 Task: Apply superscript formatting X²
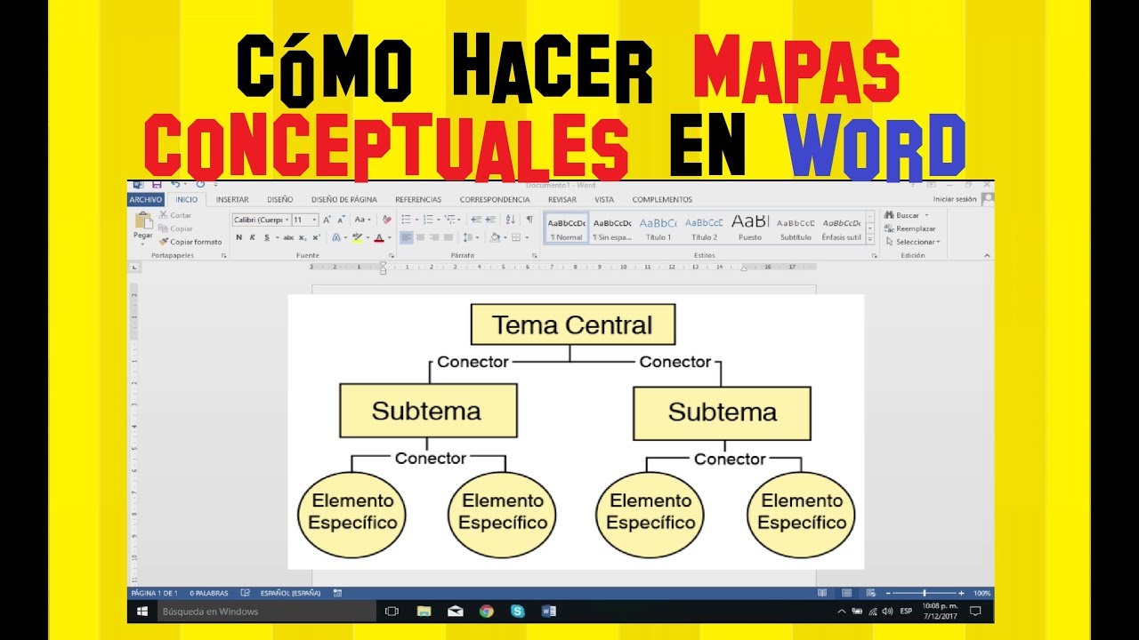(316, 237)
